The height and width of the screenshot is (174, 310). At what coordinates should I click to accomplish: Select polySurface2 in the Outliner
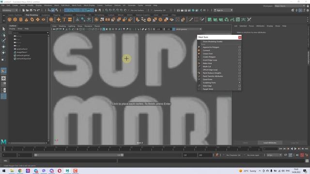22,49
